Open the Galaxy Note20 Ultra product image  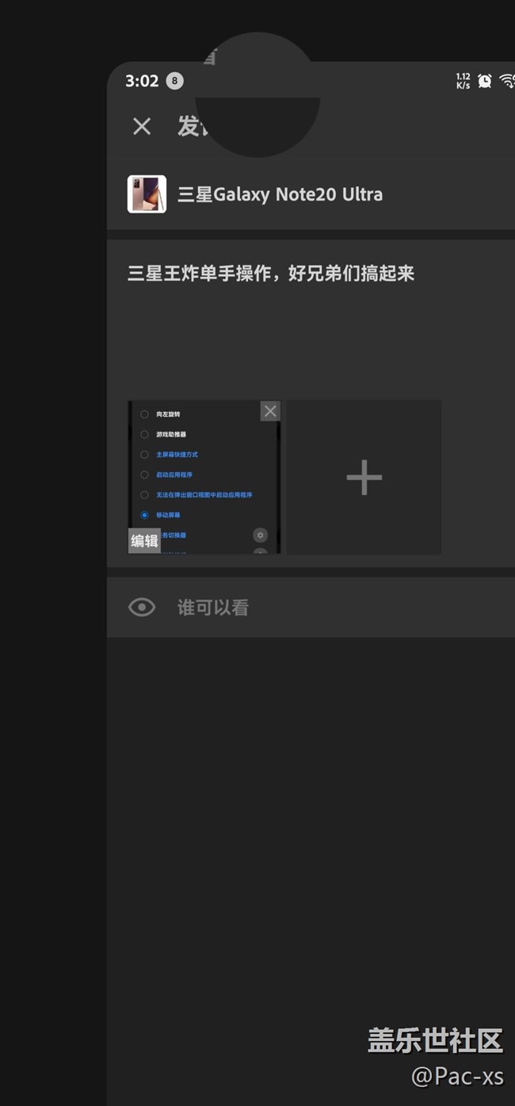(147, 194)
